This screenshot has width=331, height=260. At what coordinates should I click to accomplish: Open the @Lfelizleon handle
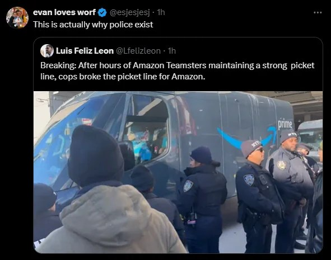coord(138,51)
